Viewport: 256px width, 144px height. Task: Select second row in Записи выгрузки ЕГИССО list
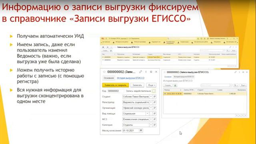tap(169, 60)
